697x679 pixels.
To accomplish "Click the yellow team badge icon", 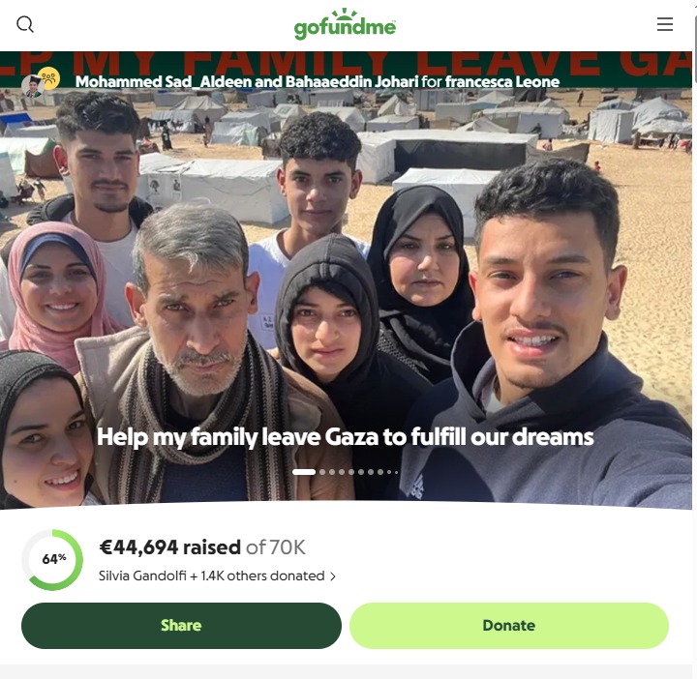I will click(x=49, y=78).
